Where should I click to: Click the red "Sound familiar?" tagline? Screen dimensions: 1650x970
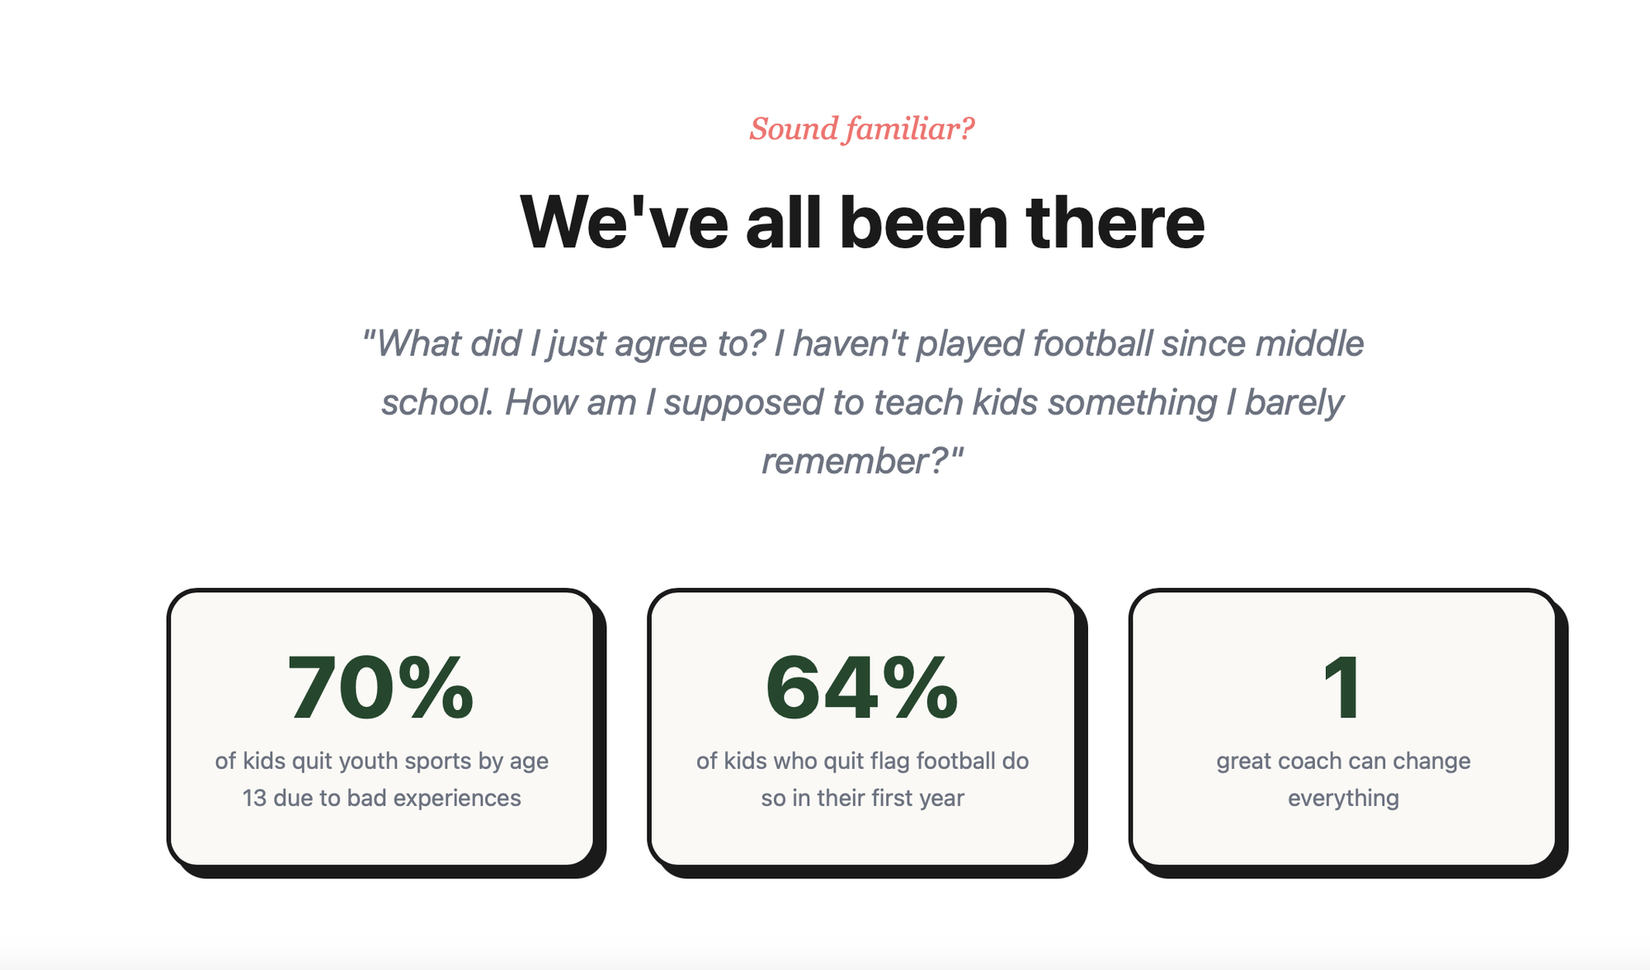(861, 129)
